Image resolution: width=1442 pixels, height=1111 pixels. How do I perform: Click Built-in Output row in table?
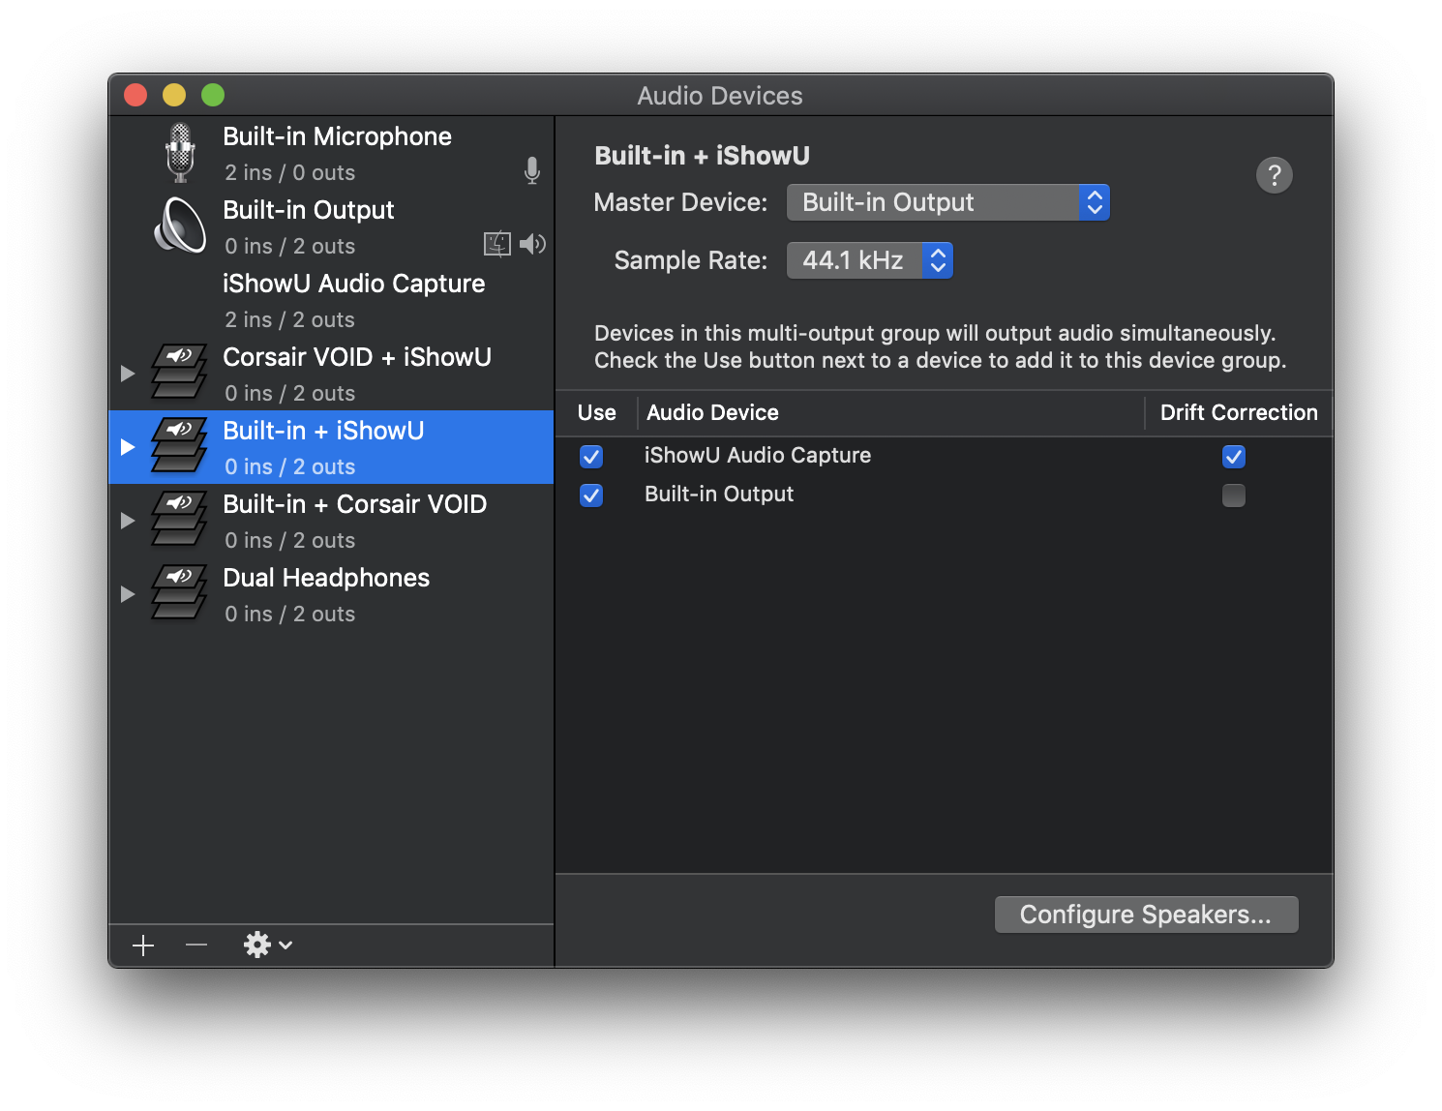point(945,495)
